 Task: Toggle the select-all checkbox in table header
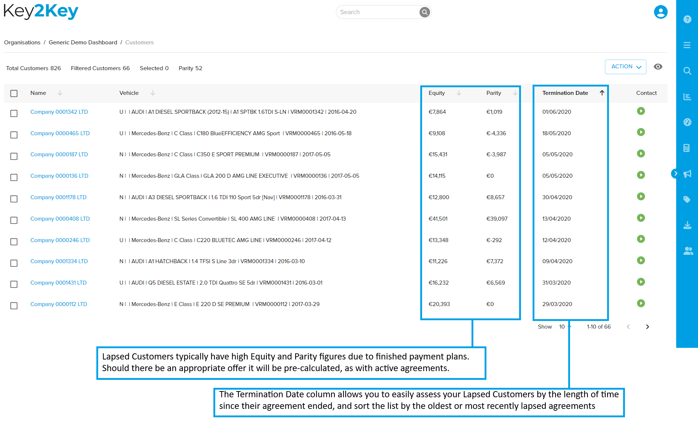tap(14, 93)
